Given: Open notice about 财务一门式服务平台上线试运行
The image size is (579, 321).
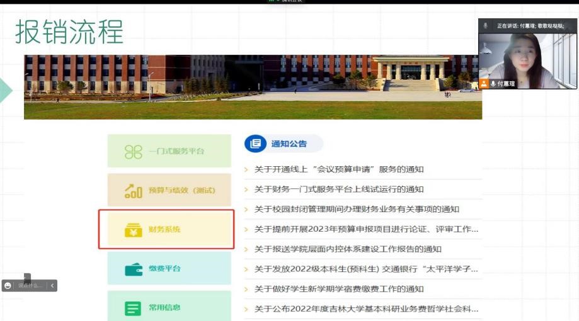Looking at the screenshot, I should tap(339, 189).
